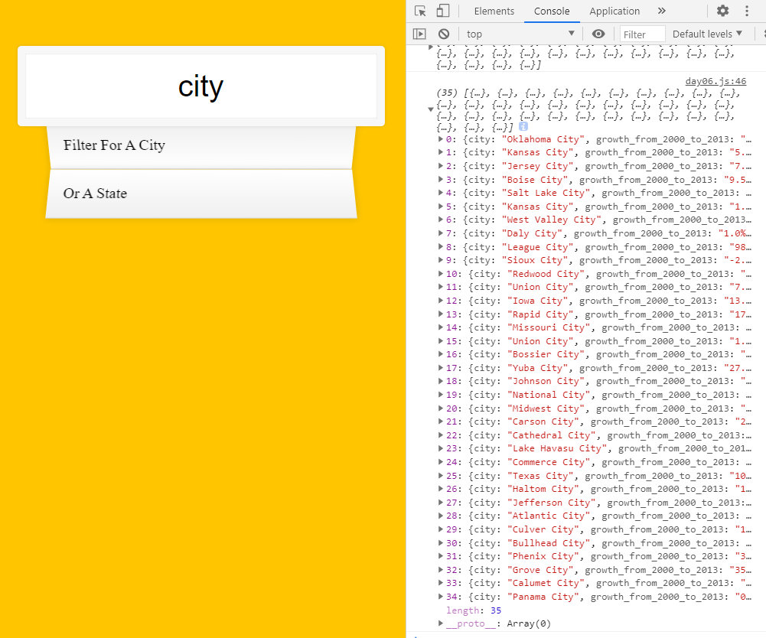Expand entry 27 Jefferson City
The image size is (766, 638).
point(441,503)
